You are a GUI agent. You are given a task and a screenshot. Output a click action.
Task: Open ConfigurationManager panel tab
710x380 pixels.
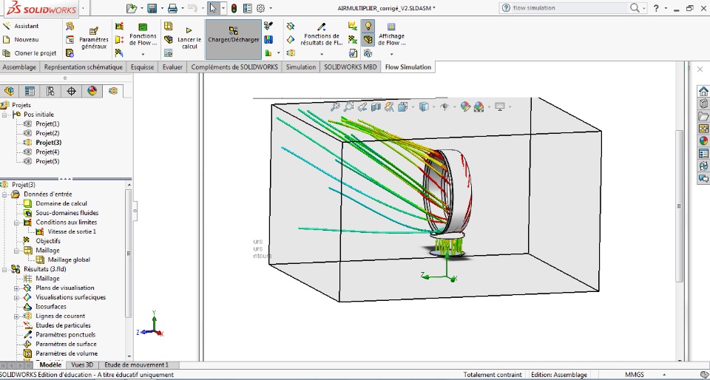(51, 91)
